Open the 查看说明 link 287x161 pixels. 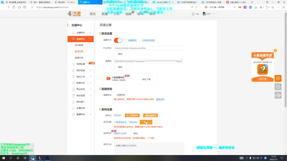160,99
